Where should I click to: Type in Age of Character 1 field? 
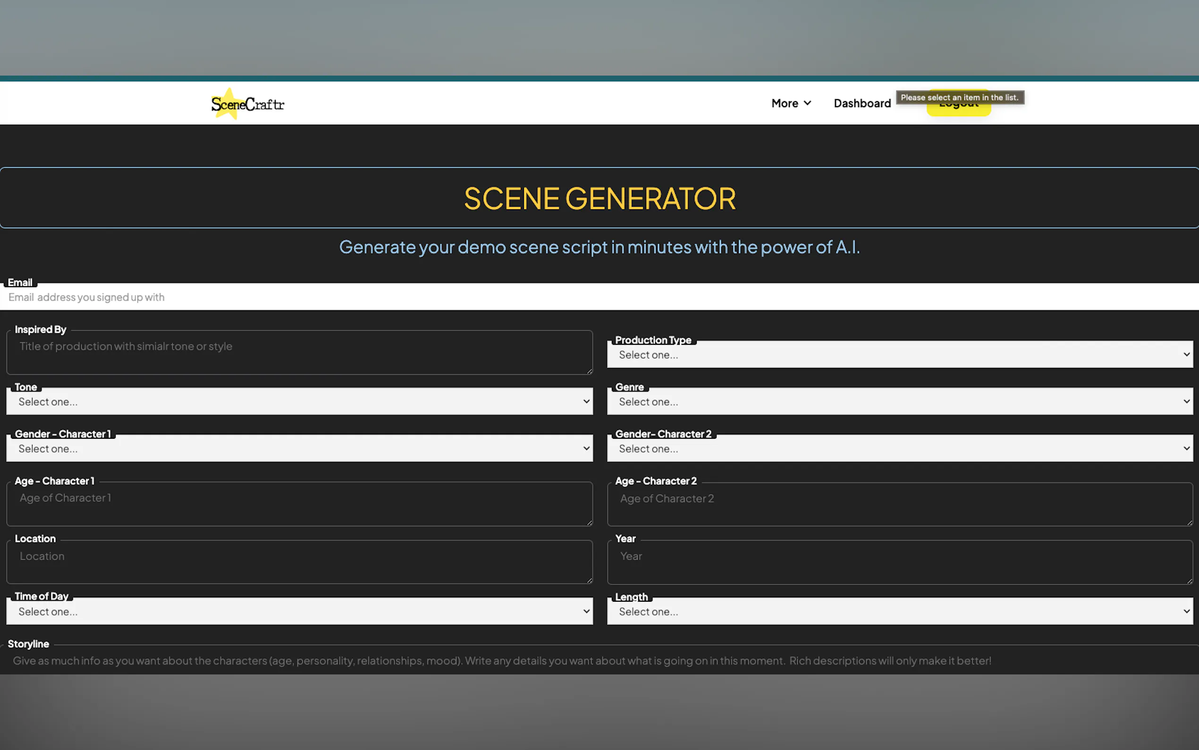[x=299, y=504]
